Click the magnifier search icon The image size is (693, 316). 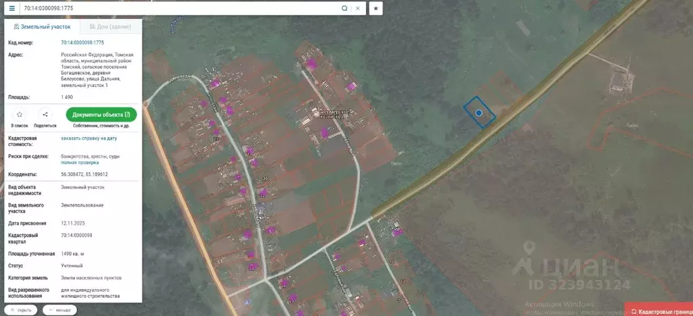[x=344, y=8]
